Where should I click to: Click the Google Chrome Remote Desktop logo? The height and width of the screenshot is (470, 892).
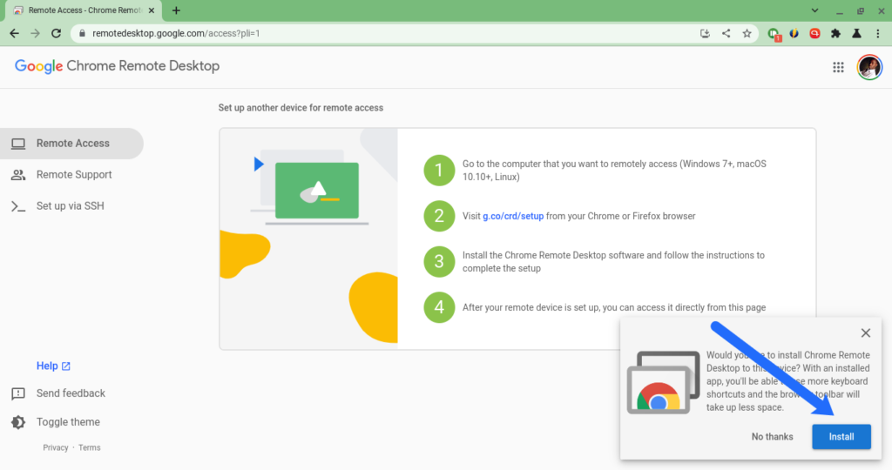point(118,66)
